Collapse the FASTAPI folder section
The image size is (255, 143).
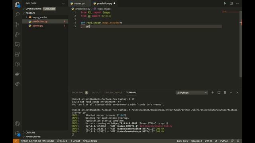pos(30,13)
